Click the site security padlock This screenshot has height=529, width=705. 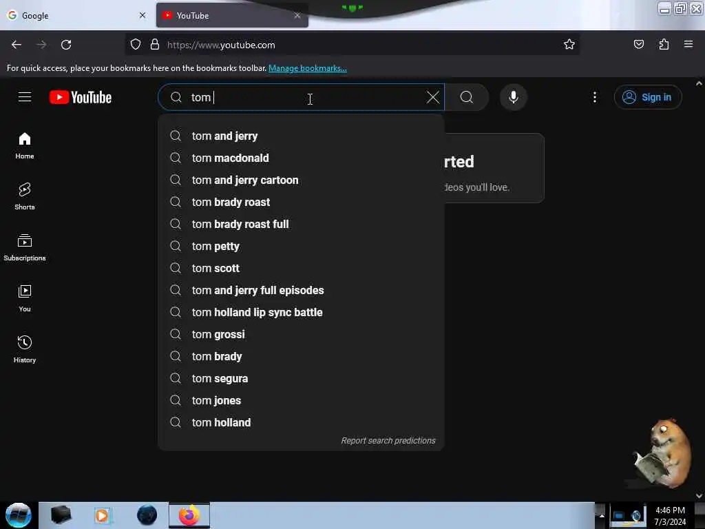[x=155, y=45]
